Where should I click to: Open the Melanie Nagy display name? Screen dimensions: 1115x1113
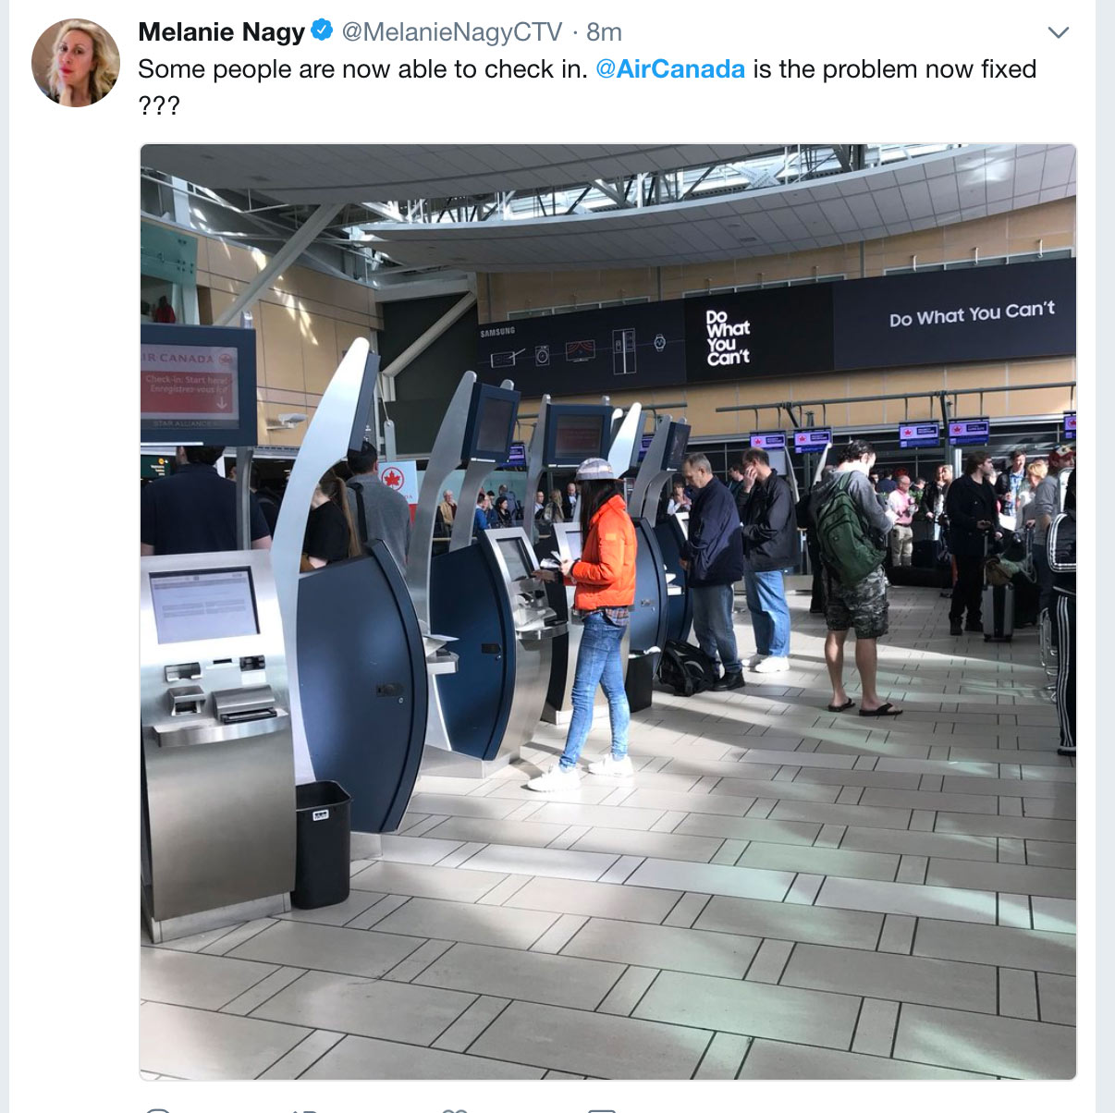click(x=221, y=31)
